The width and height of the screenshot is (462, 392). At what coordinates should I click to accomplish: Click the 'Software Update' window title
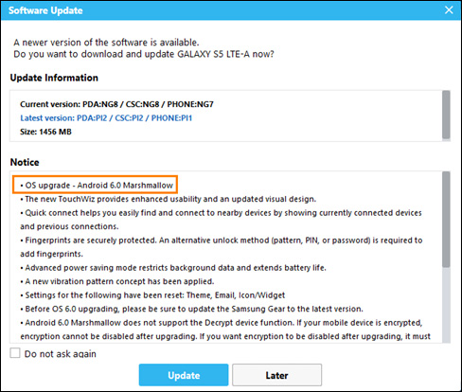click(x=45, y=10)
